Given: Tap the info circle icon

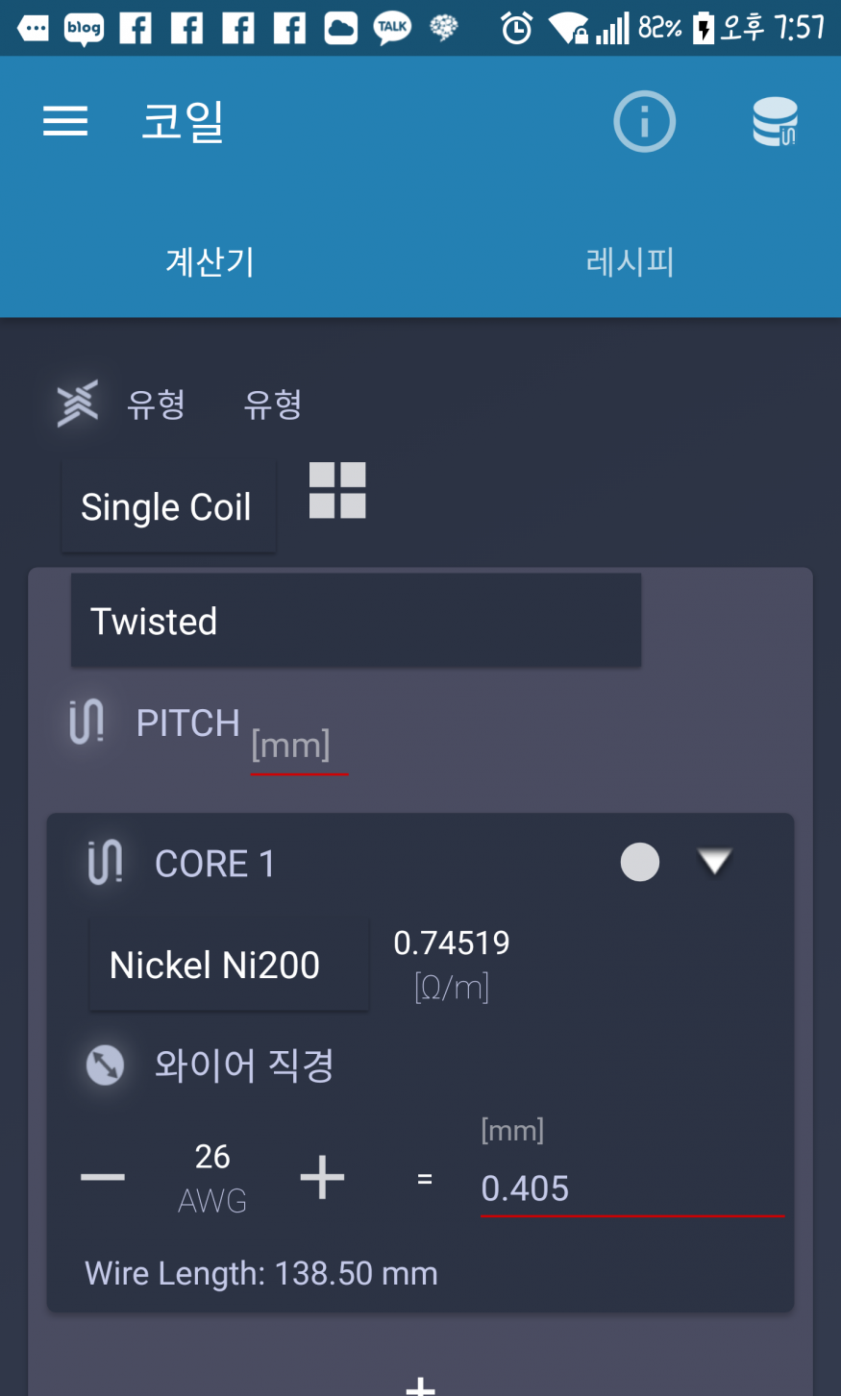Looking at the screenshot, I should pos(644,122).
